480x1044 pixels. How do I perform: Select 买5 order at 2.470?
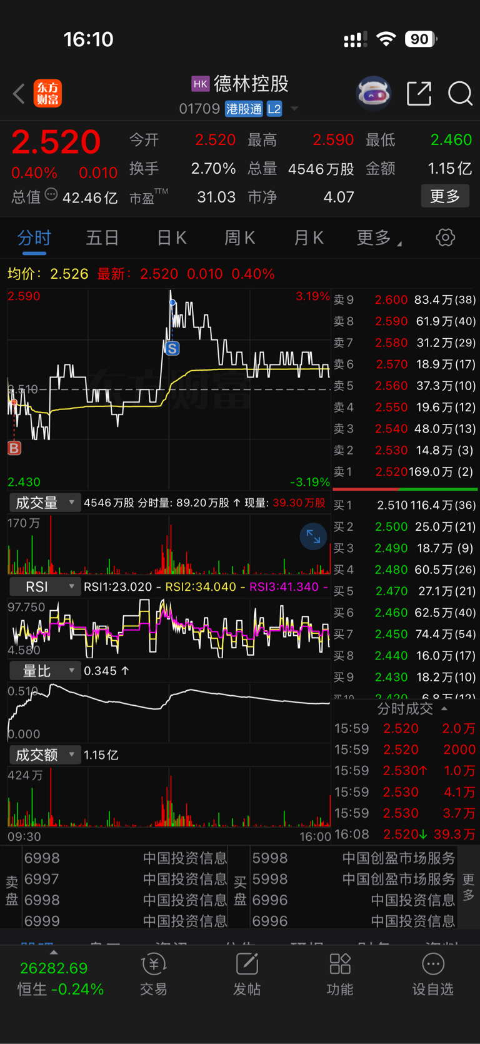point(405,591)
